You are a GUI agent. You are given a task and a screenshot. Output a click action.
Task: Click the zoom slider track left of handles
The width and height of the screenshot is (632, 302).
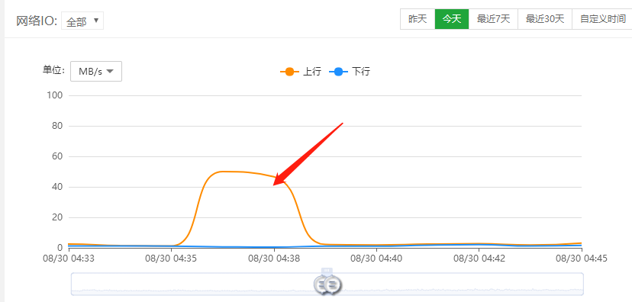pos(192,284)
